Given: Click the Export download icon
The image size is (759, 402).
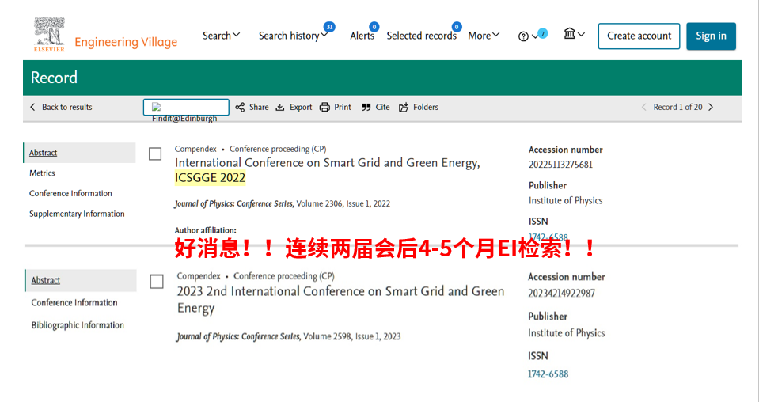Looking at the screenshot, I should 280,108.
